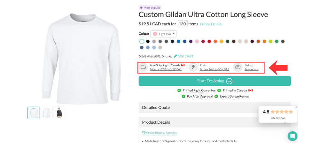Click the Size Chart ruler icon
323x143 pixels.
tap(175, 56)
